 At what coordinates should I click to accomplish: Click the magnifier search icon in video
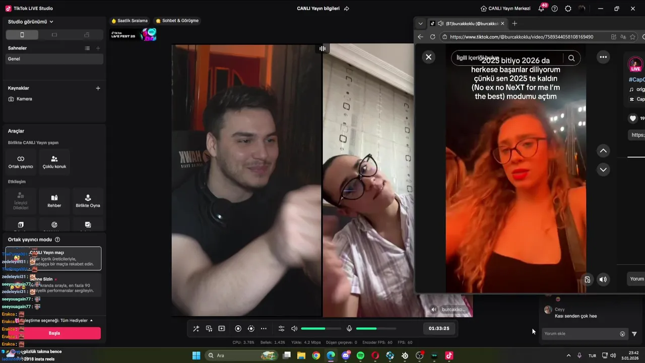coord(571,58)
